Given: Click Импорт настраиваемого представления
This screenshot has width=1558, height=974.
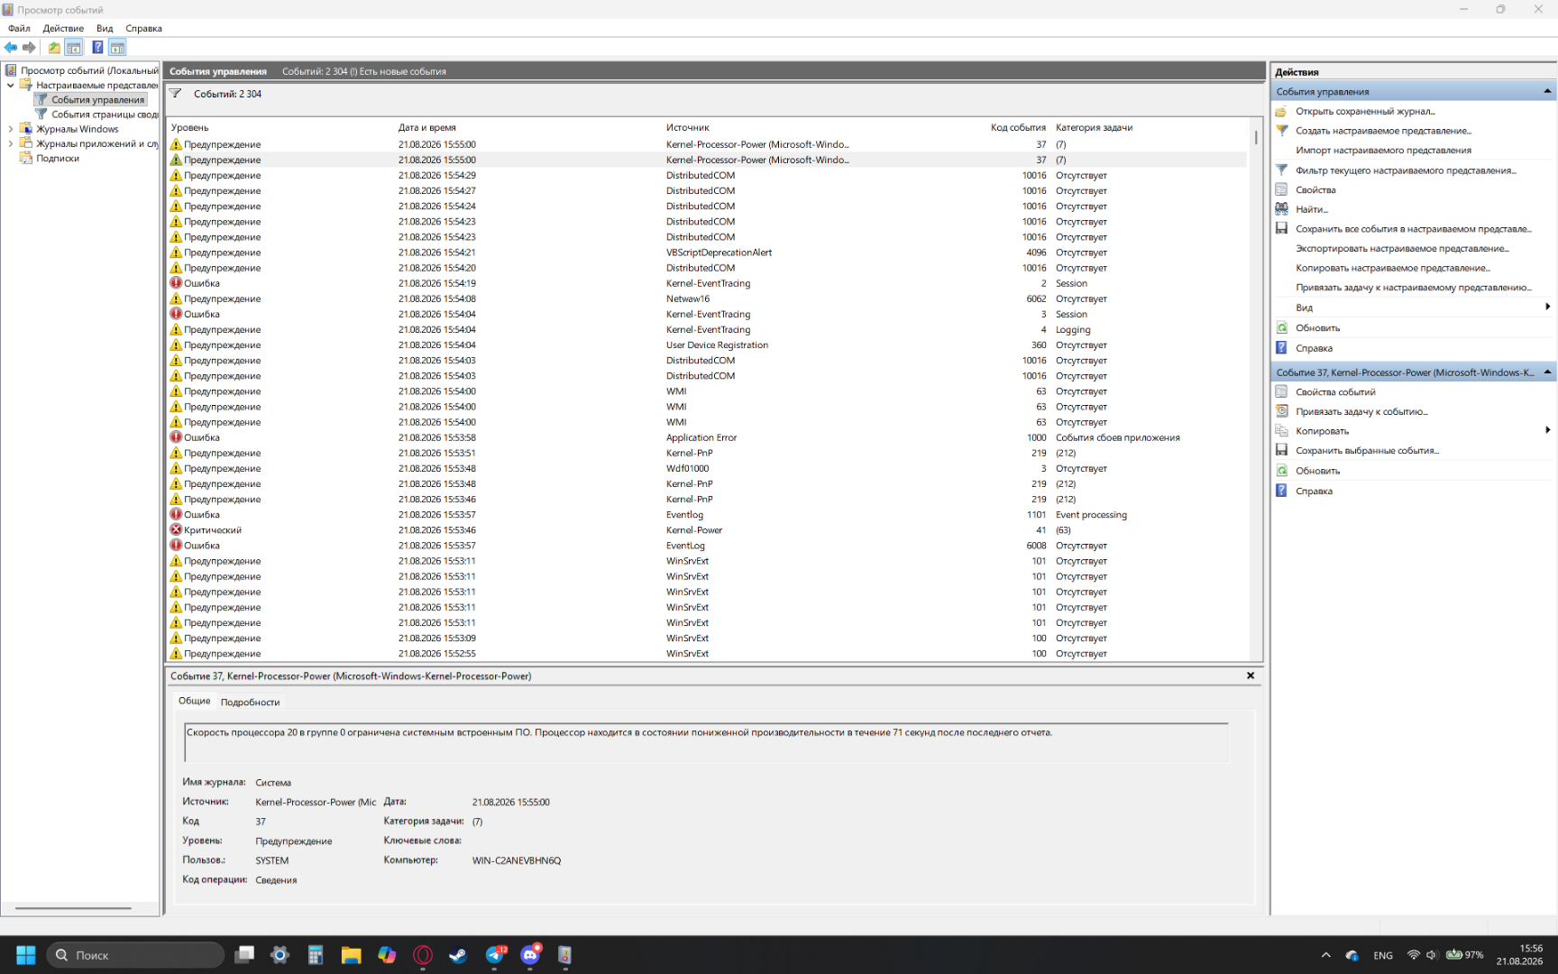Looking at the screenshot, I should [1383, 151].
